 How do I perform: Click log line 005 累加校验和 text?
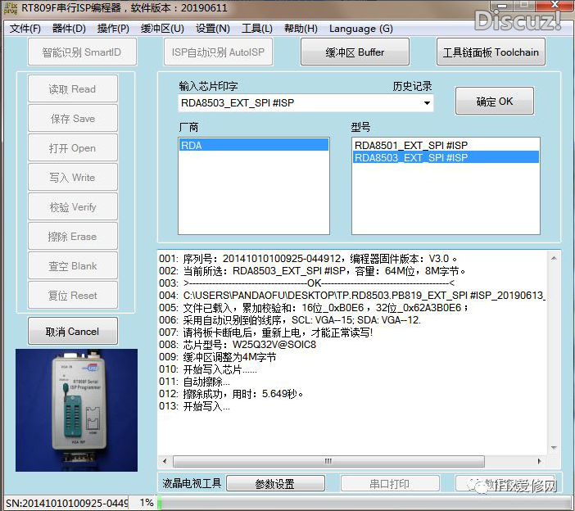point(314,308)
